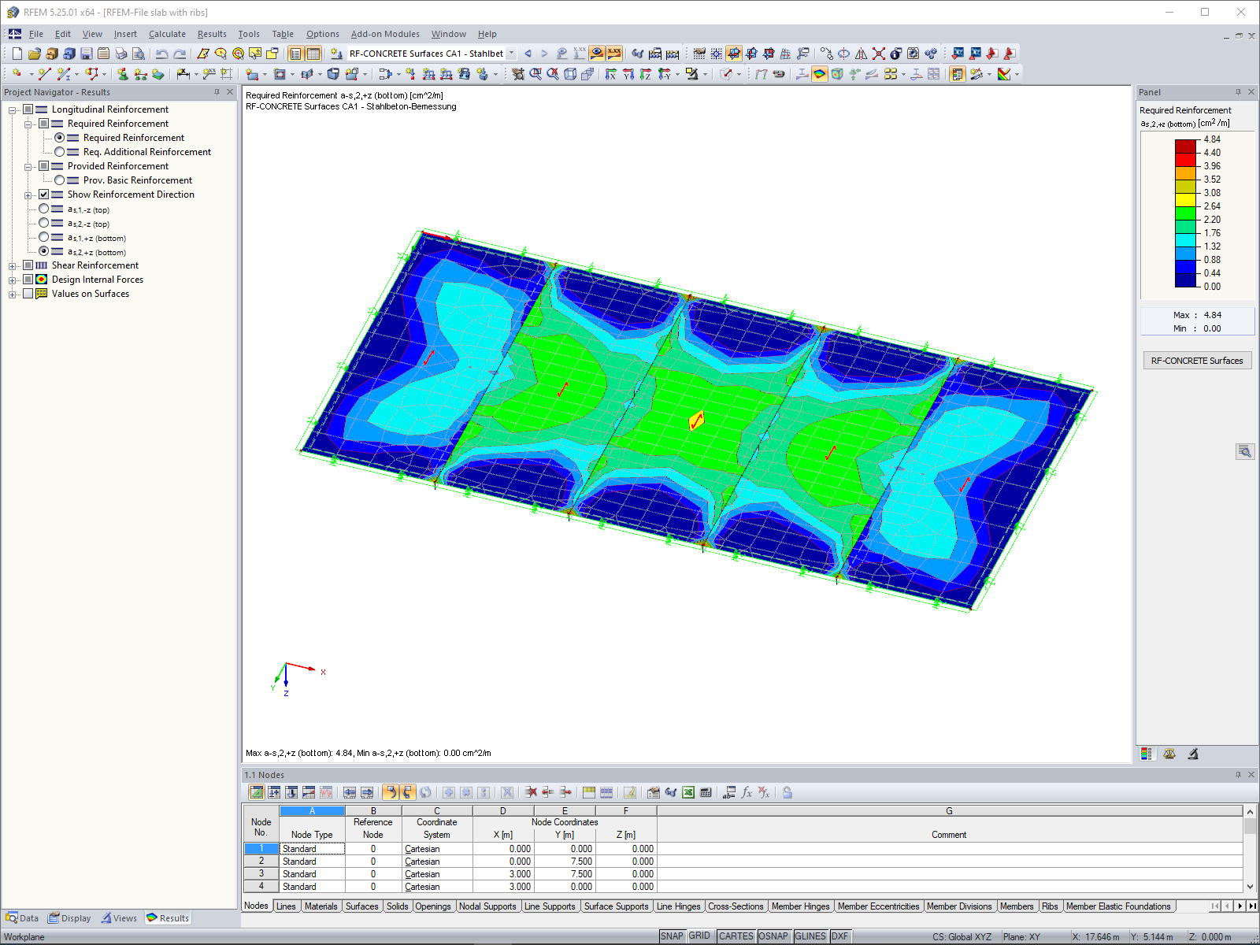1260x945 pixels.
Task: Toggle show result values x.xx icon
Action: click(x=614, y=54)
